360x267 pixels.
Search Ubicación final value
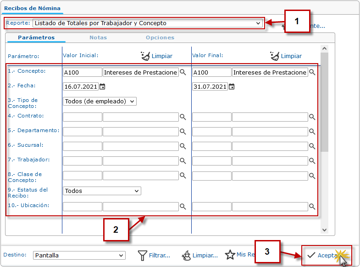tap(312, 206)
